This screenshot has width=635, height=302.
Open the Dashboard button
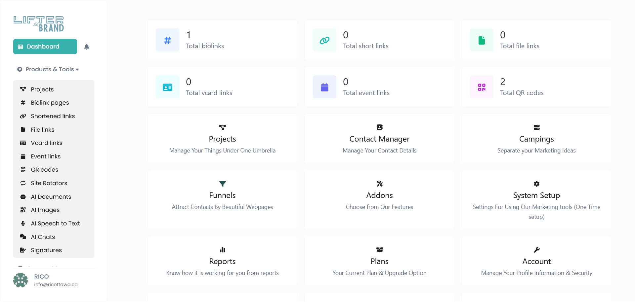(x=45, y=47)
